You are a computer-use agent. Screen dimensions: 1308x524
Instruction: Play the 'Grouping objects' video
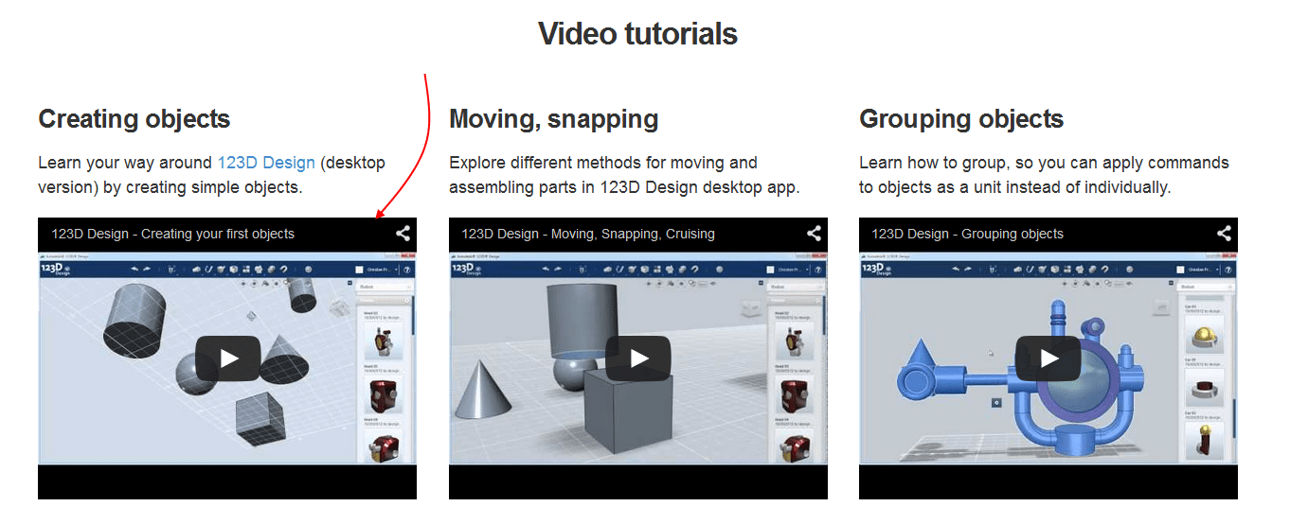pyautogui.click(x=1048, y=358)
